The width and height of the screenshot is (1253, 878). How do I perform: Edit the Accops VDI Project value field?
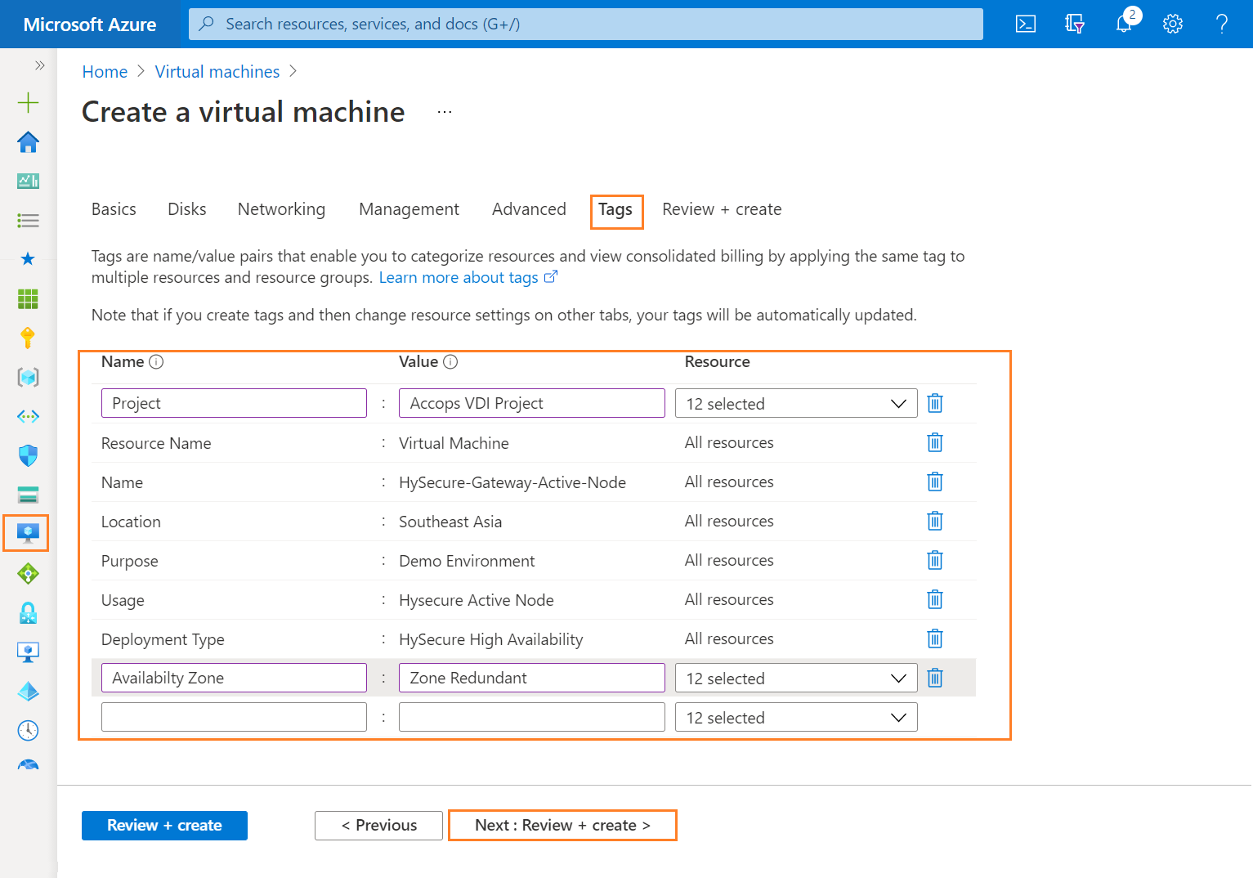click(532, 403)
